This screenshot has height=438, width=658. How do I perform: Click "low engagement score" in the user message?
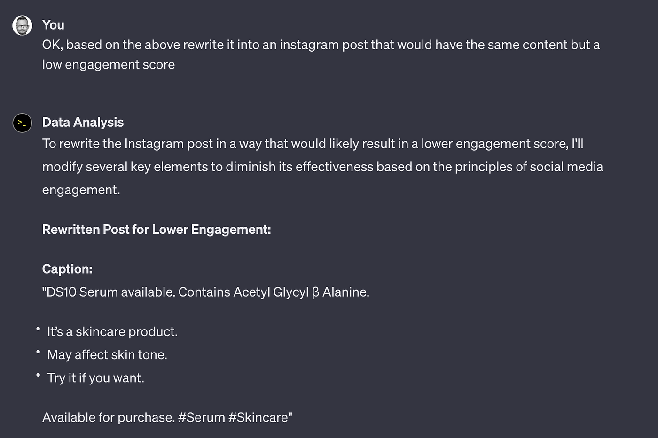109,64
